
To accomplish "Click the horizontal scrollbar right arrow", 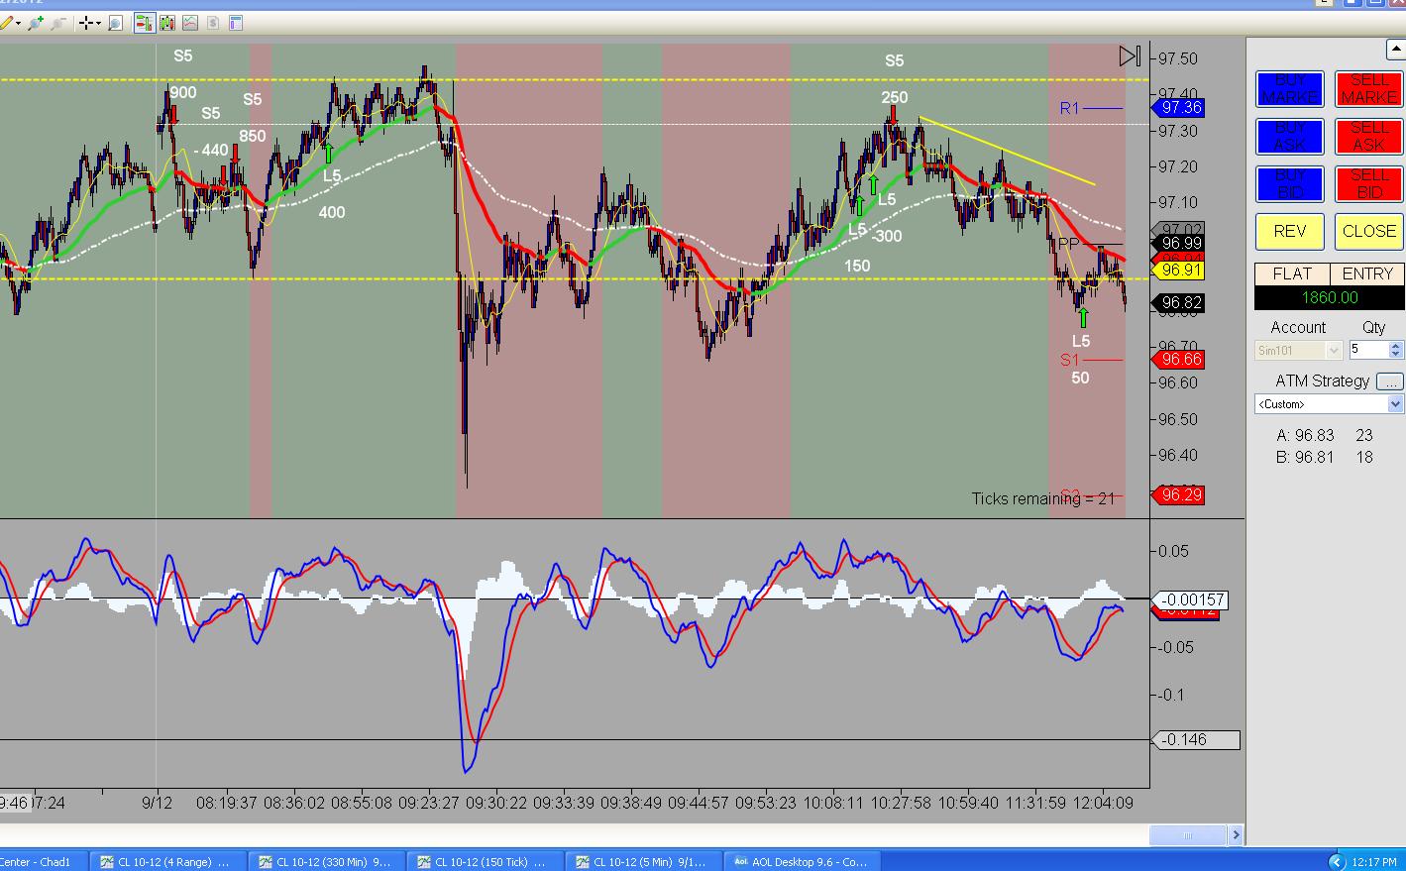I will coord(1236,835).
